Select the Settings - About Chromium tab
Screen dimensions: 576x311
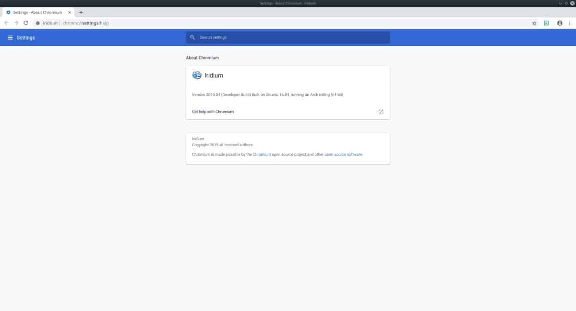pyautogui.click(x=36, y=12)
